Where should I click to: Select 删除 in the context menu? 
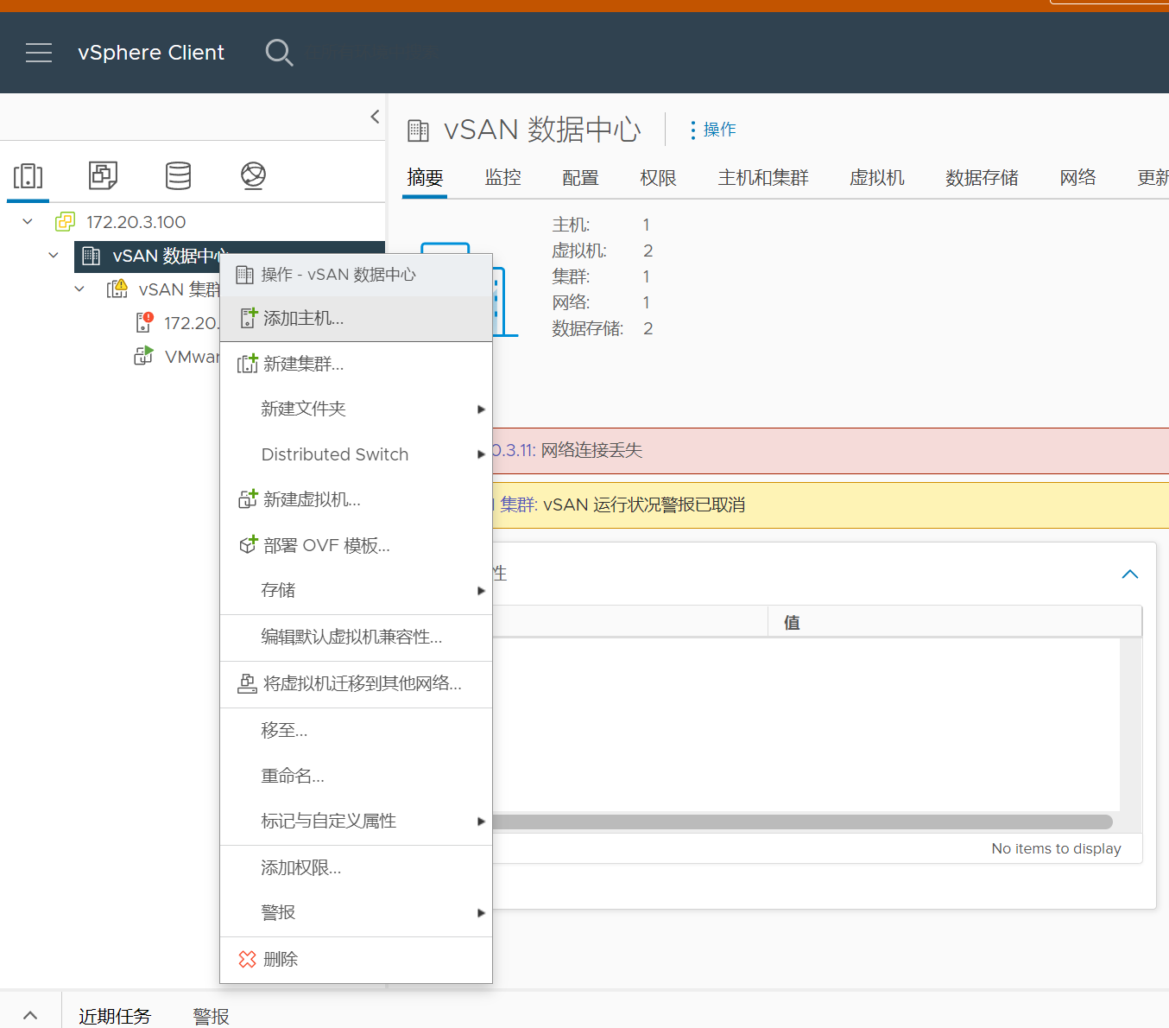click(356, 959)
